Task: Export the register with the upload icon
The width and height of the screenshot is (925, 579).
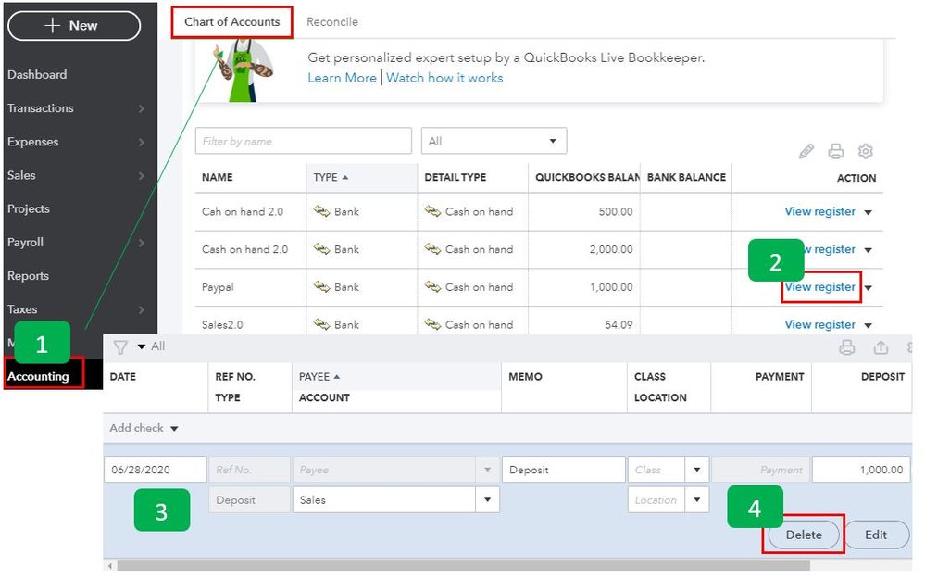Action: click(x=881, y=347)
